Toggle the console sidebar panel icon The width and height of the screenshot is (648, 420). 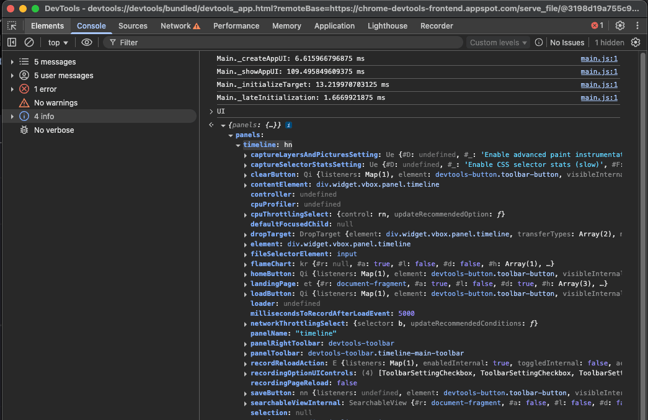tap(12, 42)
